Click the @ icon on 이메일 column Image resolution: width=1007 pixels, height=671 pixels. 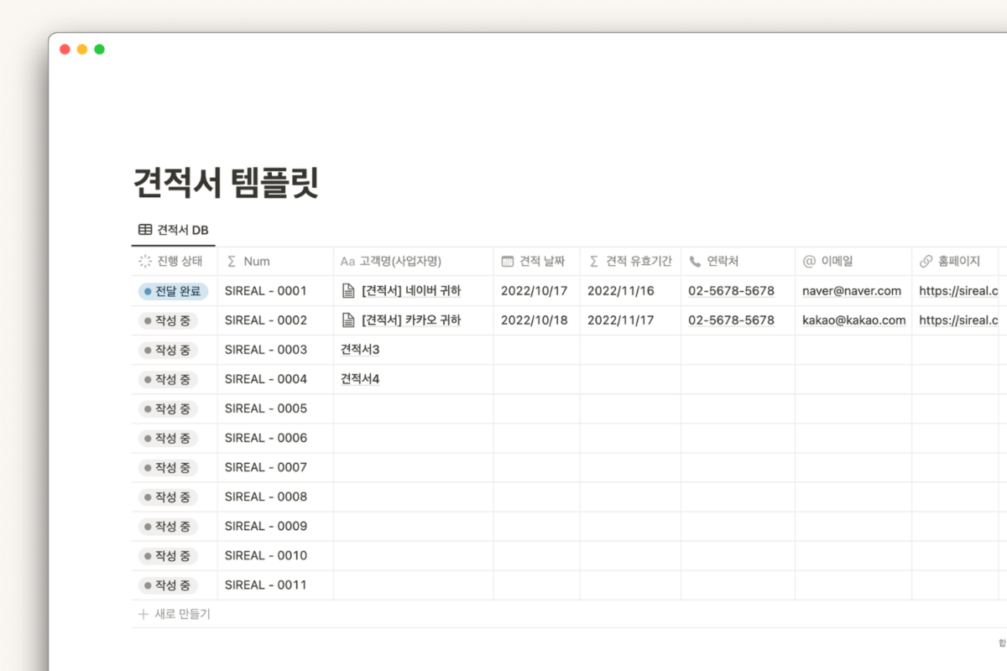pyautogui.click(x=807, y=261)
